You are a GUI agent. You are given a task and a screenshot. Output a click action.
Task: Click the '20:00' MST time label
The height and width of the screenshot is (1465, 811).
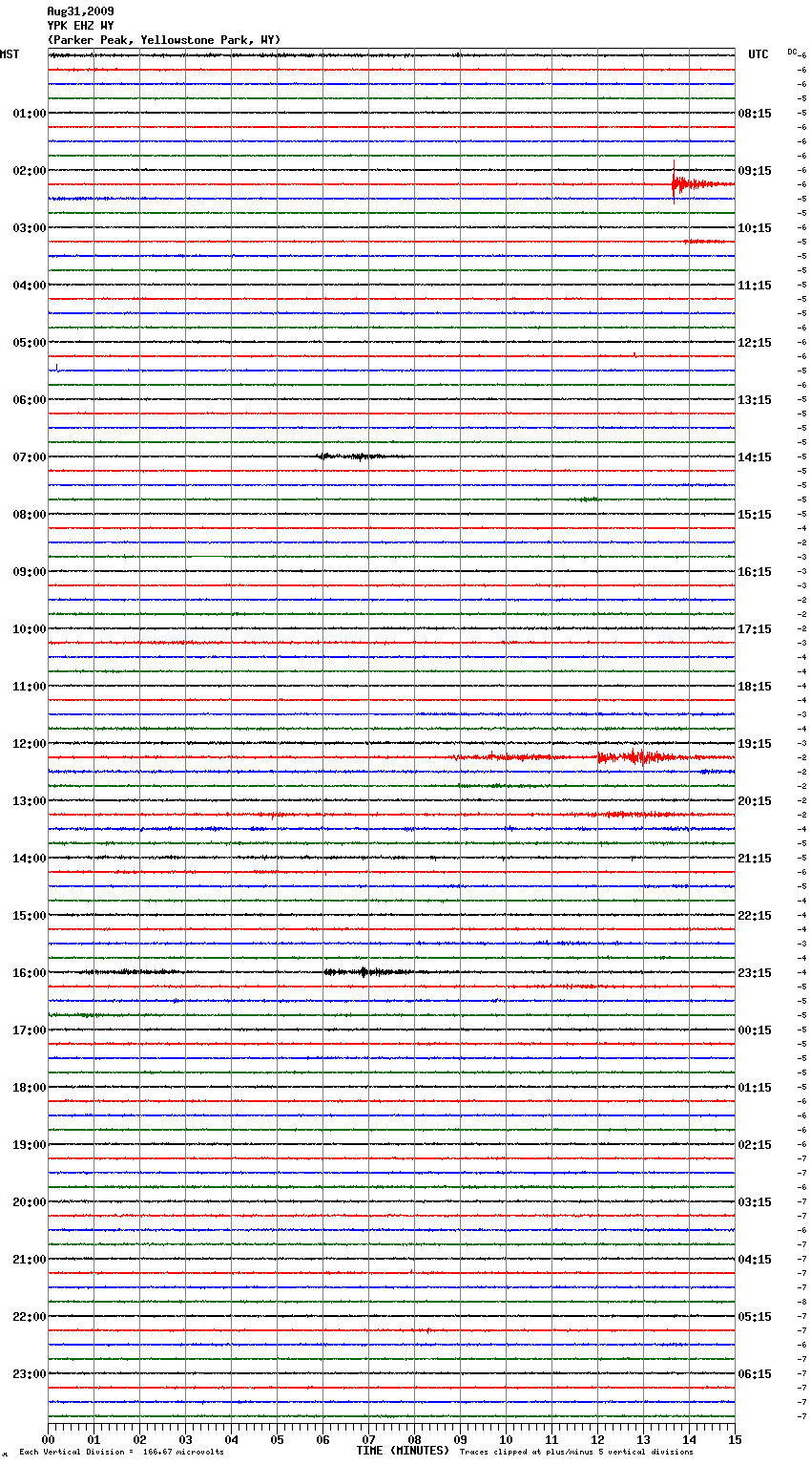pos(30,1202)
